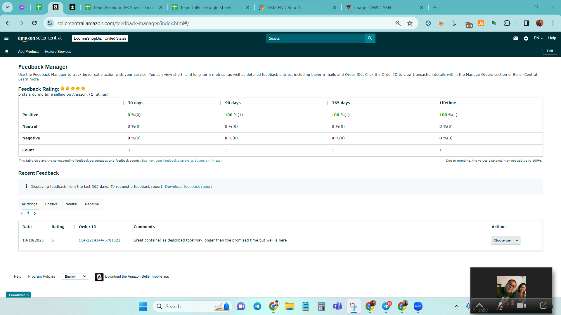Close the FEEDBACK tag at bottom left

[x=28, y=295]
